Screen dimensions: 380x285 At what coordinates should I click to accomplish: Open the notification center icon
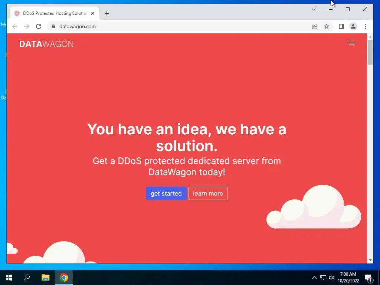point(368,278)
